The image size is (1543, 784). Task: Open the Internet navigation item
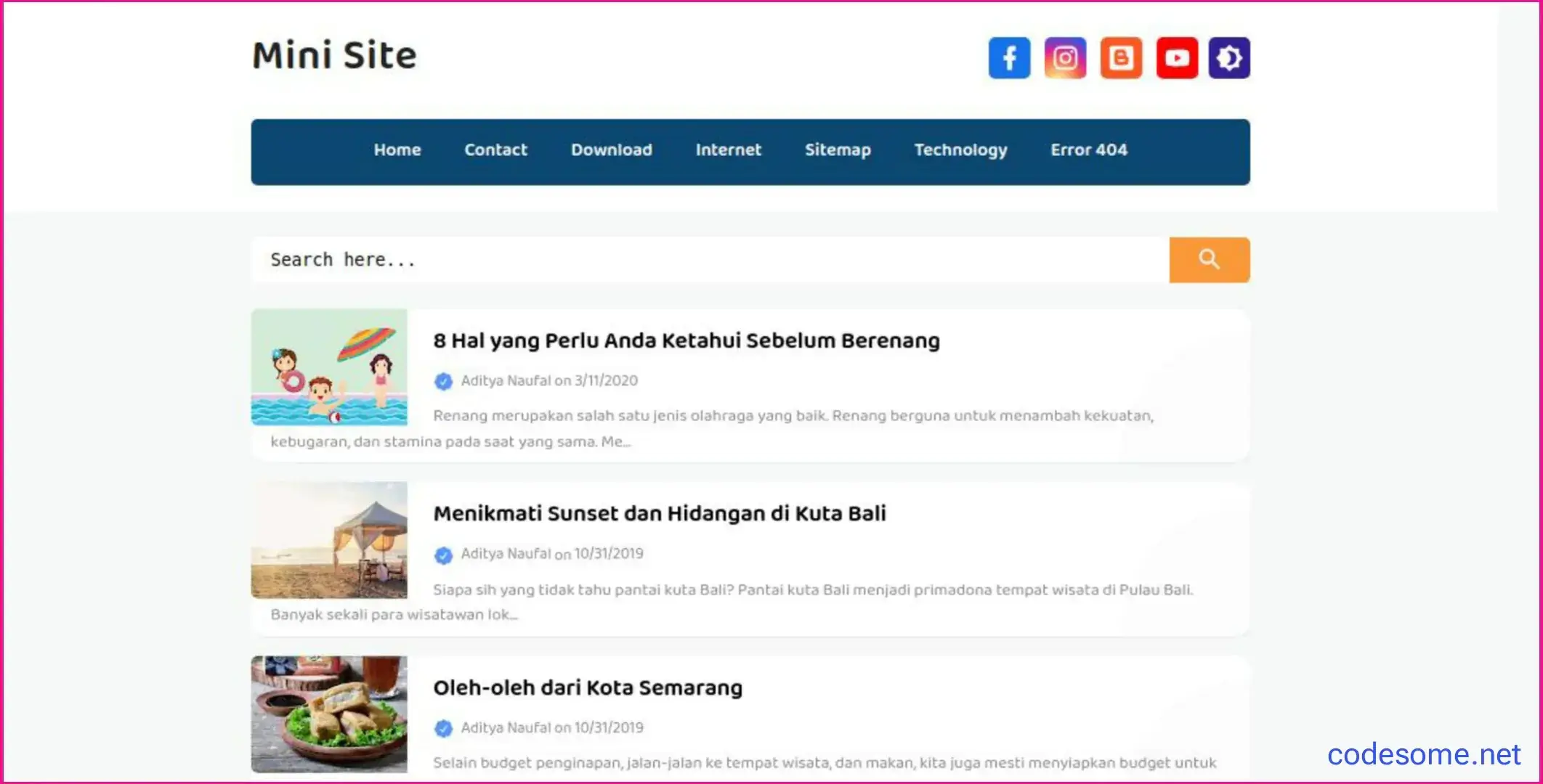click(728, 150)
